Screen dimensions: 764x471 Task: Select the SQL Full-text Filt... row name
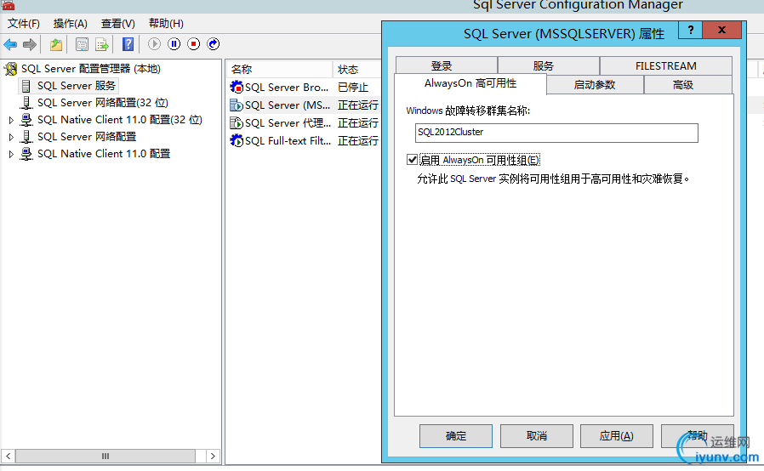(x=288, y=141)
